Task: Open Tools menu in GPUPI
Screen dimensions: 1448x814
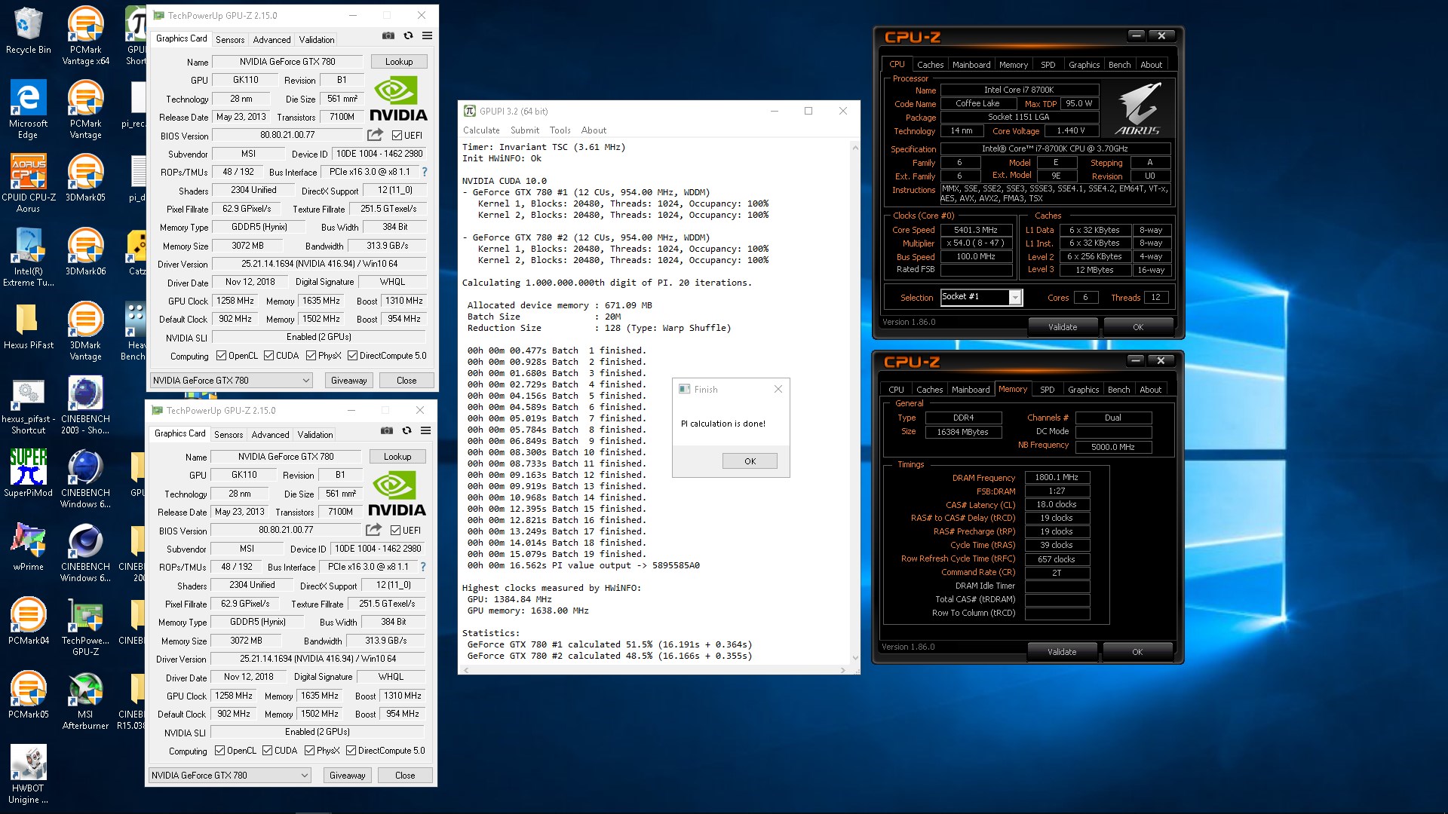Action: click(x=560, y=130)
